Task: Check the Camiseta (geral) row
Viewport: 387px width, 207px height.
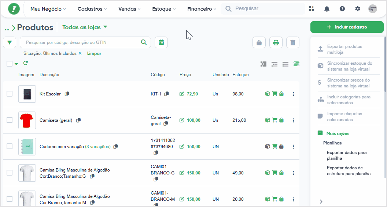Action: click(x=10, y=120)
